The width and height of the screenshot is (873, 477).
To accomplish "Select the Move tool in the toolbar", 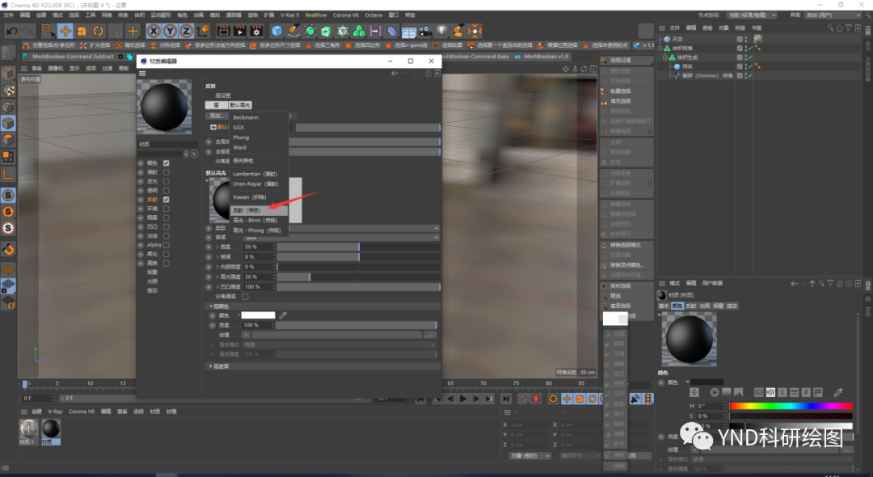I will coord(65,32).
